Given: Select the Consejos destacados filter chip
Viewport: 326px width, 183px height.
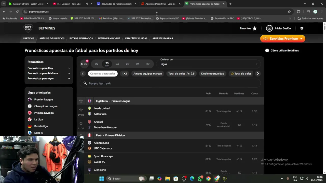Looking at the screenshot, I should (103, 73).
